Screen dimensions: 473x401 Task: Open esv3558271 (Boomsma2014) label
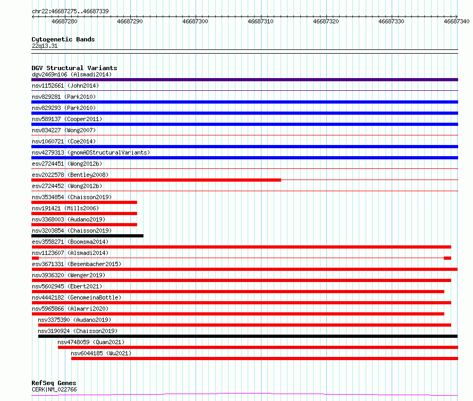[70, 242]
